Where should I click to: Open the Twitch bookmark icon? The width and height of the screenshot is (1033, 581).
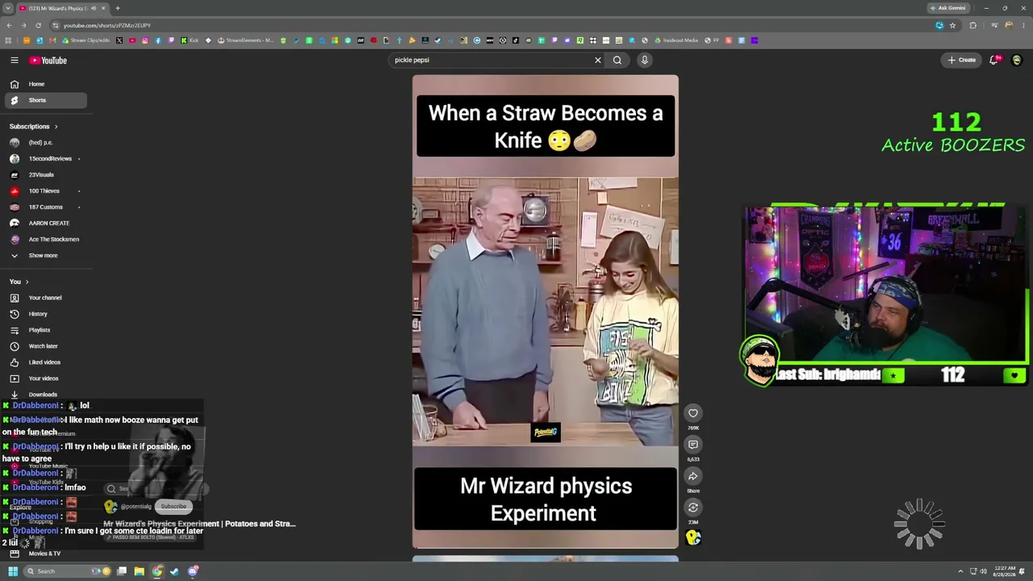(170, 40)
